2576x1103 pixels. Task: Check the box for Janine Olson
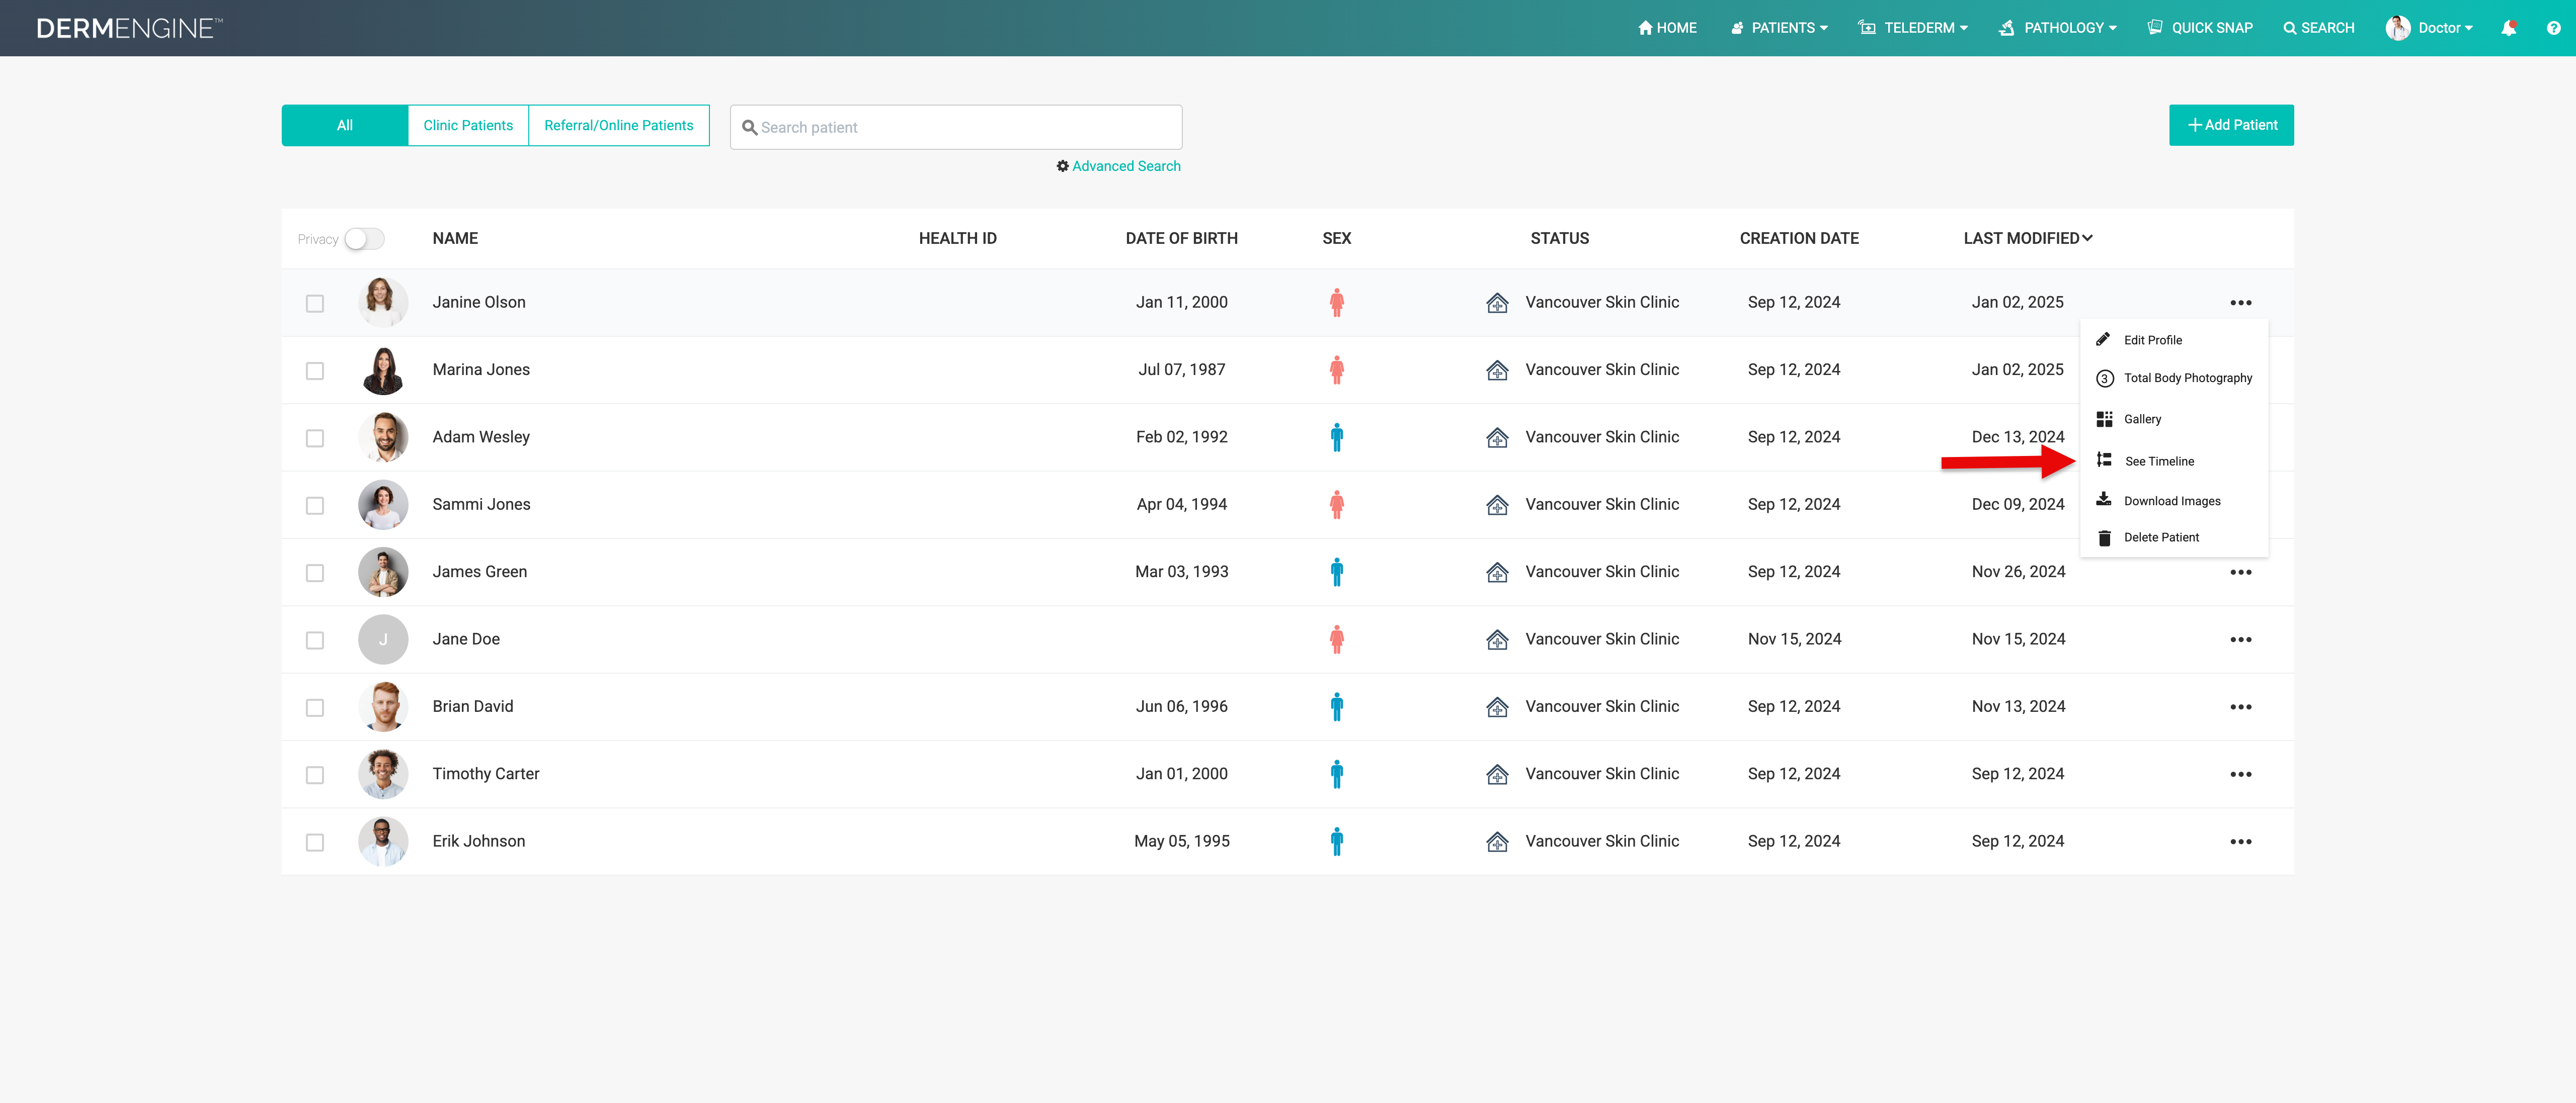[315, 303]
